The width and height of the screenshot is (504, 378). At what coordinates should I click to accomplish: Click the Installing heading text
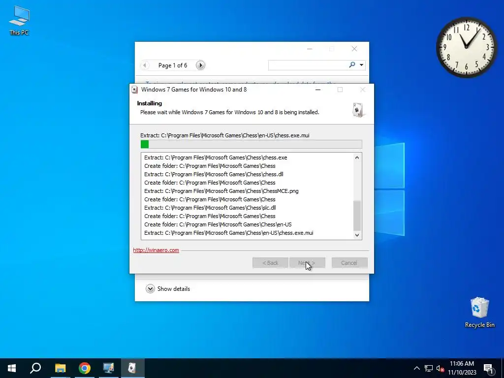click(x=150, y=103)
